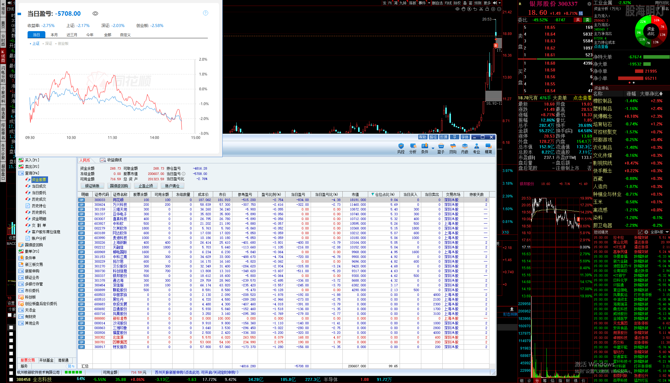Switch to 精简 compact mode

point(488,149)
